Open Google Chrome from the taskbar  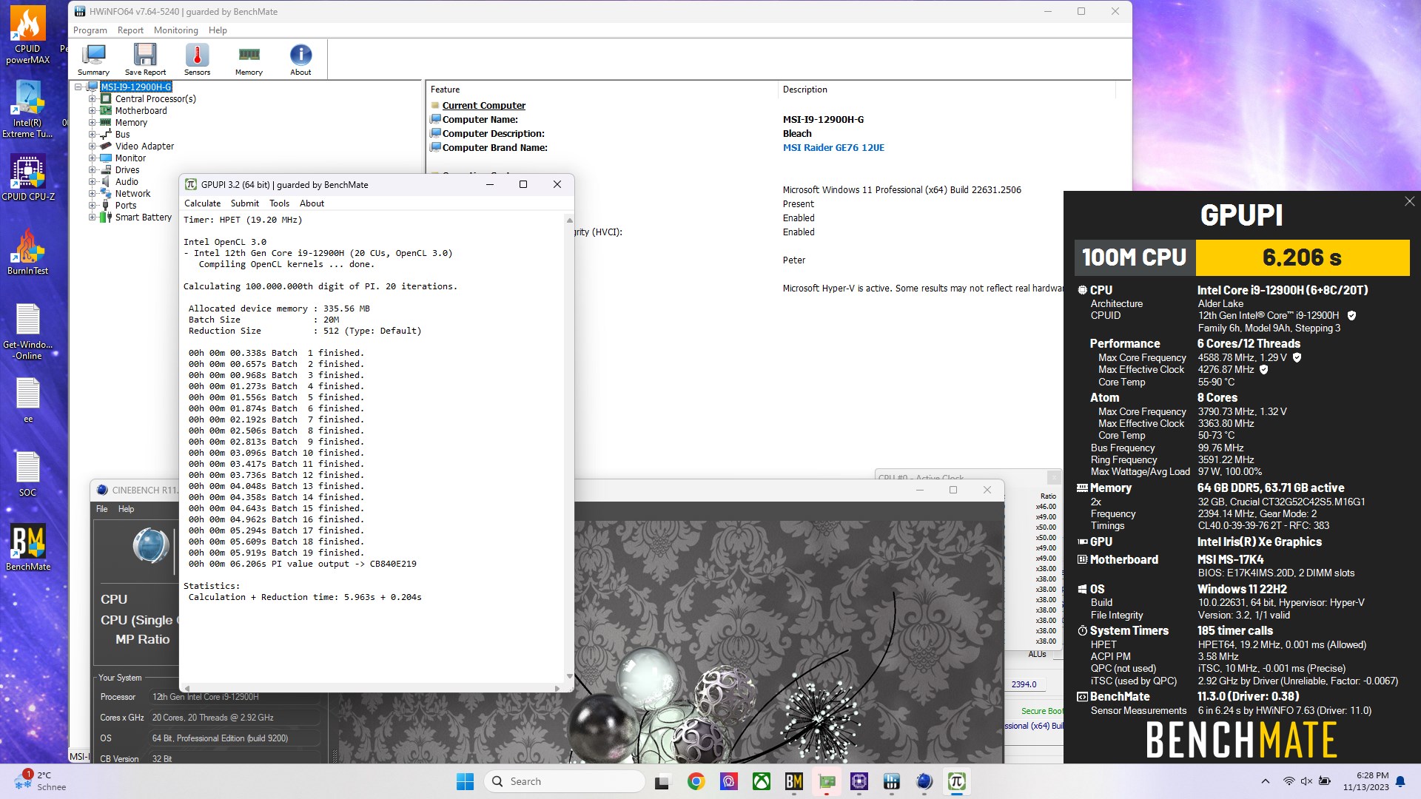(696, 781)
